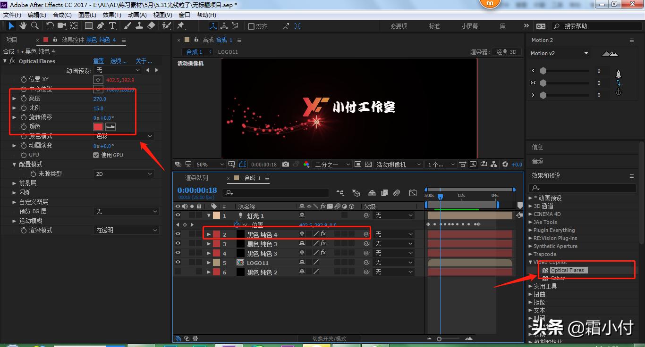Select the Rotation tool
The width and height of the screenshot is (645, 347).
50,26
